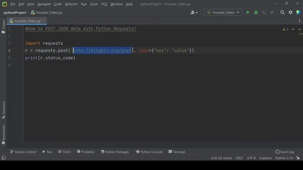This screenshot has width=303, height=170.
Task: Click the JetBrains Toolbox logo icon
Action: pos(298,13)
